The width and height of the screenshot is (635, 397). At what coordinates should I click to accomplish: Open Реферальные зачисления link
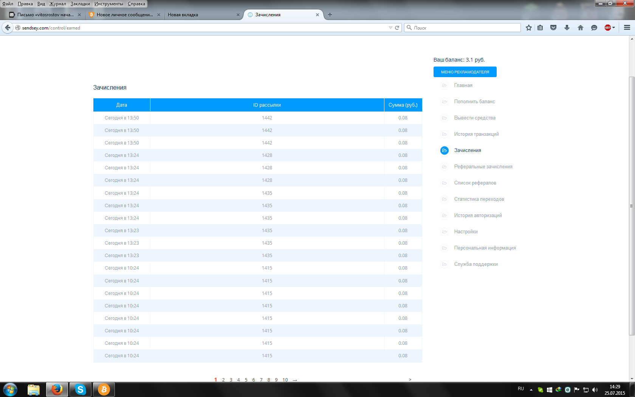click(483, 167)
